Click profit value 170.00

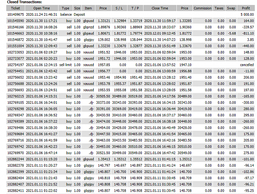pos(249,146)
